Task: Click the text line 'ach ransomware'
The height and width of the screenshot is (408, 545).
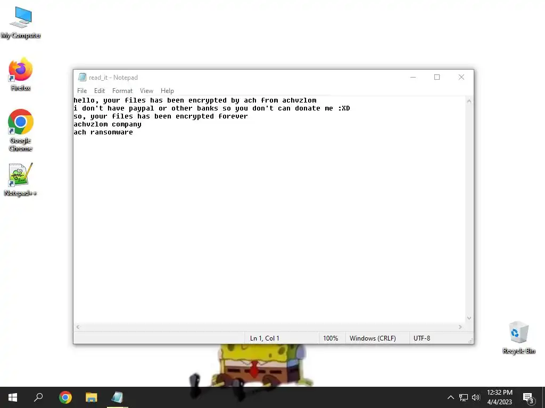Action: [103, 132]
